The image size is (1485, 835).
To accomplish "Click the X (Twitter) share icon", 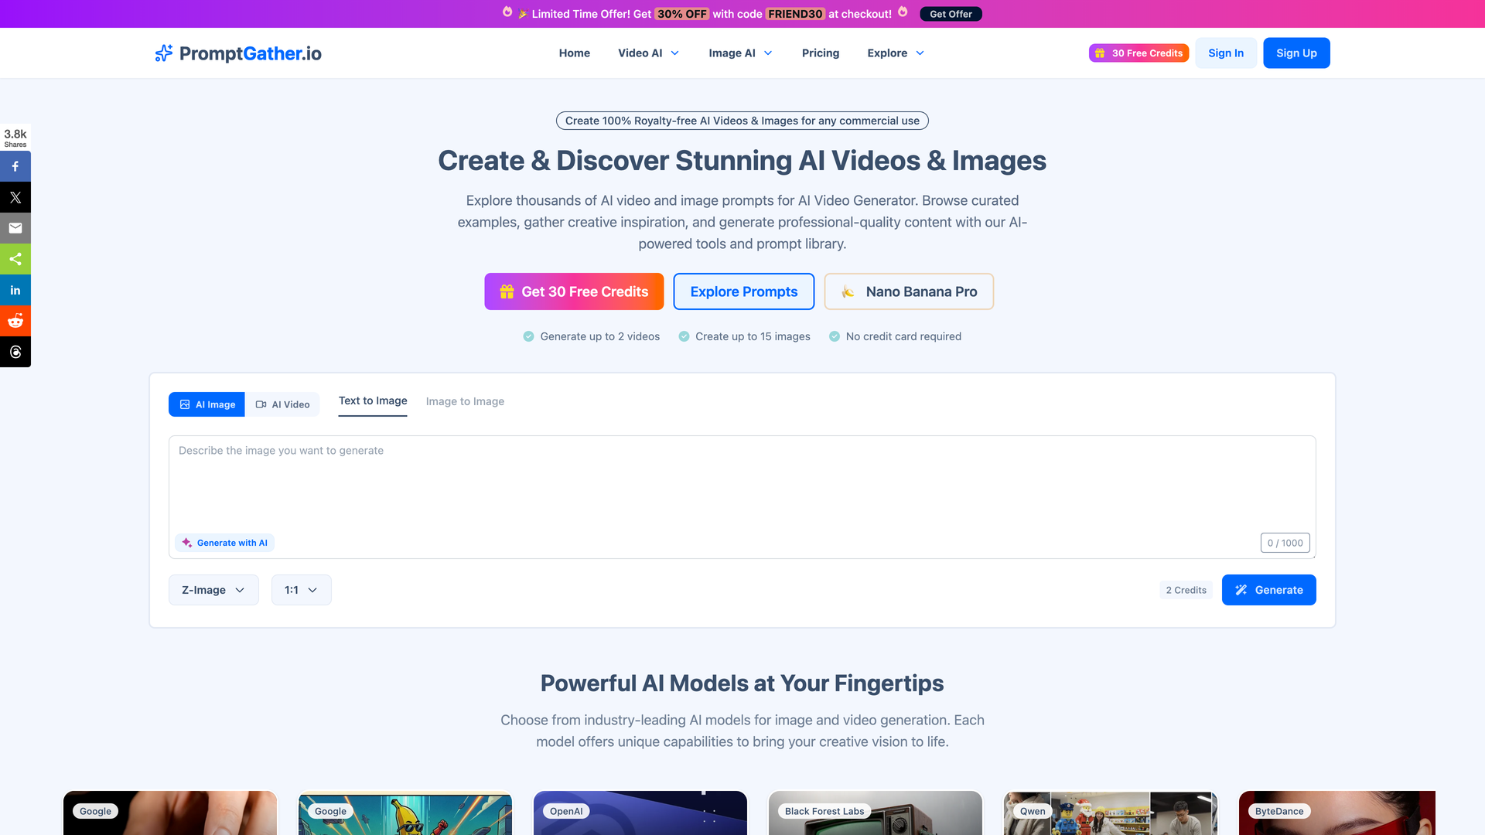I will pyautogui.click(x=15, y=197).
